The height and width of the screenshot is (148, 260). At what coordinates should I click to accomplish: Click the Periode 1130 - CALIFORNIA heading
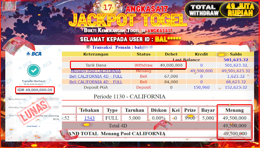tap(129, 97)
